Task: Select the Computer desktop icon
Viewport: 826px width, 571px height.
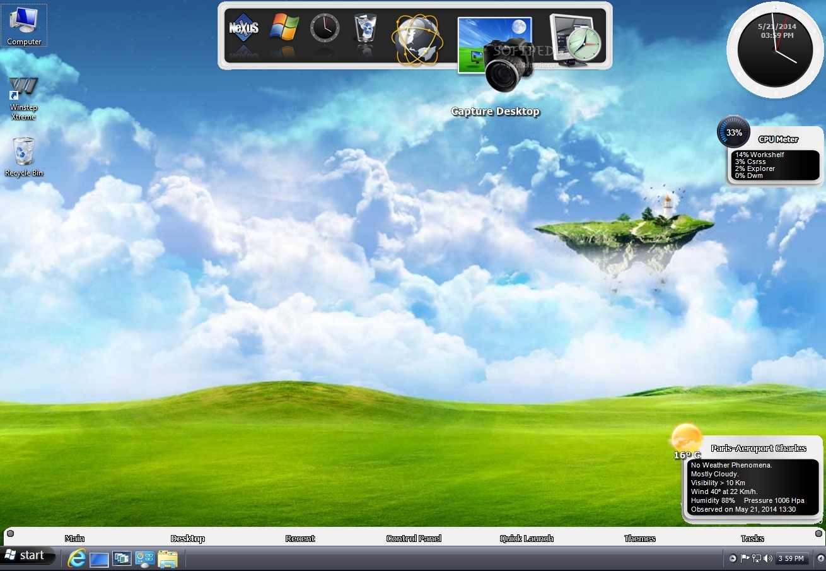Action: pos(24,25)
